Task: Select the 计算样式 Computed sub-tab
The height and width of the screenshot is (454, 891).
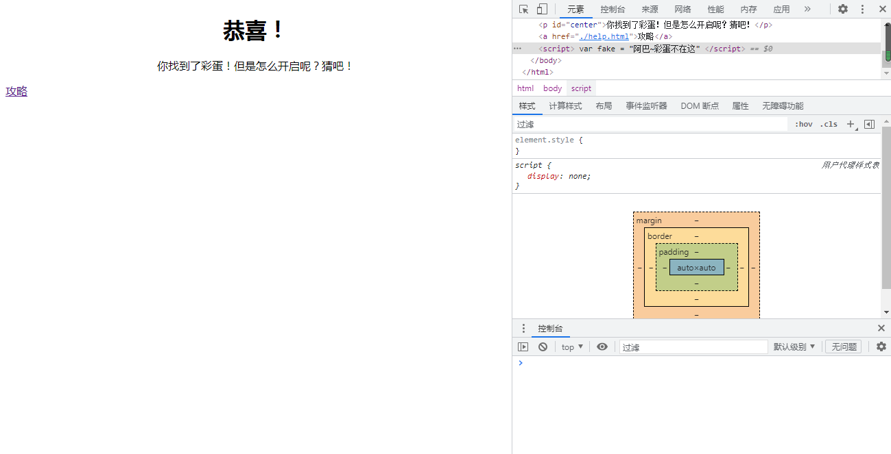Action: [565, 106]
